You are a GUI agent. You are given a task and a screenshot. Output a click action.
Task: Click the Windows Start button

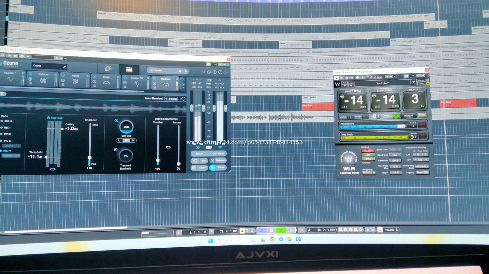coord(211,241)
